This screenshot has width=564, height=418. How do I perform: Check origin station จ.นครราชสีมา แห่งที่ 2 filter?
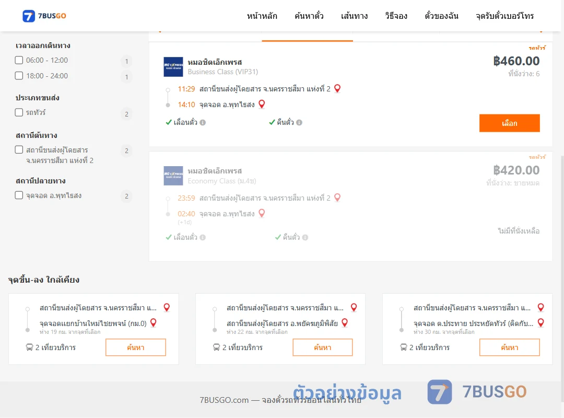(x=19, y=149)
